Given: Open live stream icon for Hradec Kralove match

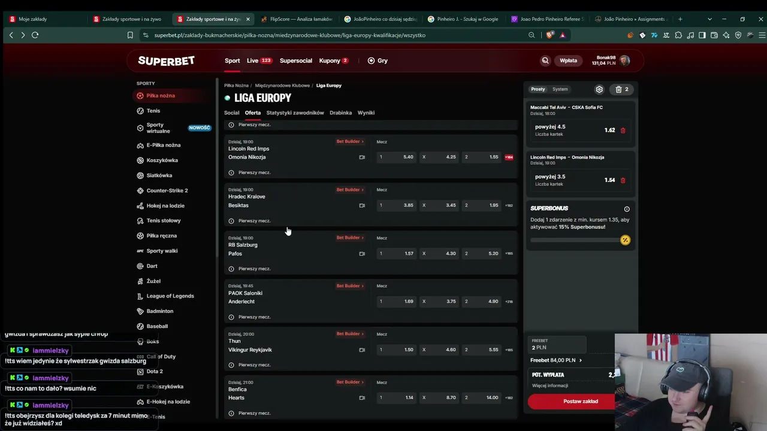Looking at the screenshot, I should click(362, 205).
